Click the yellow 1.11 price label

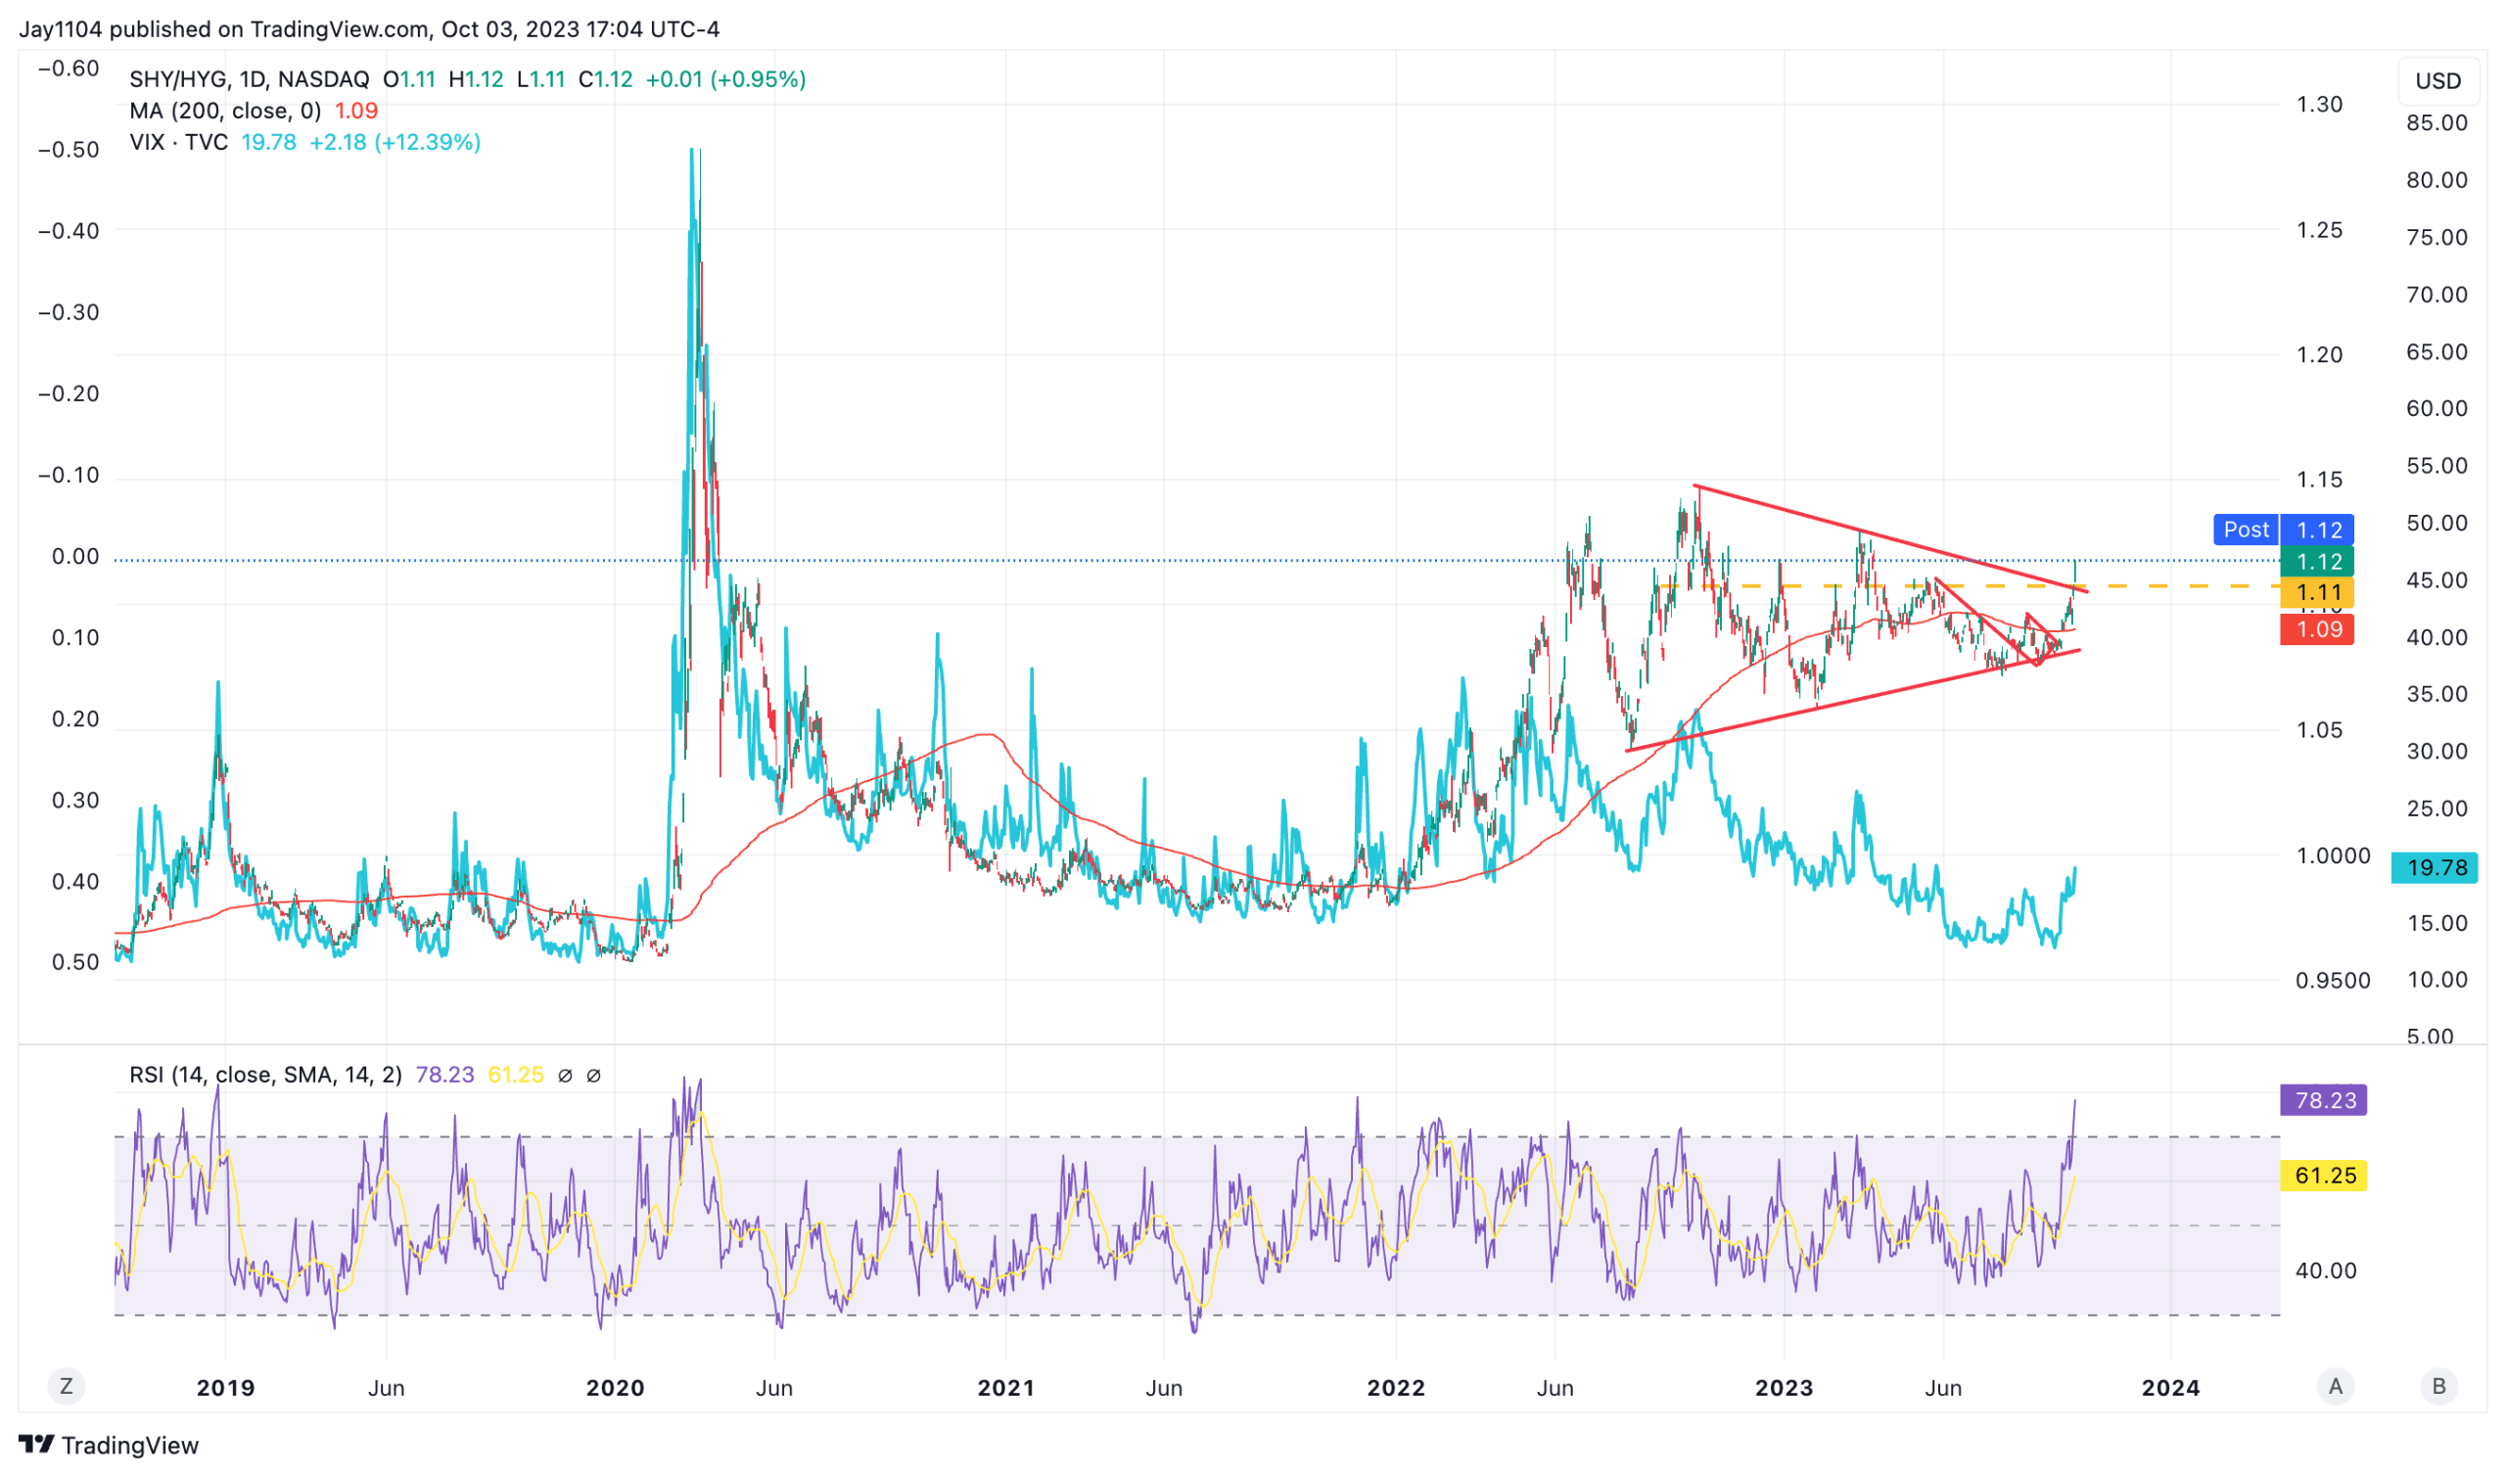pos(2317,593)
